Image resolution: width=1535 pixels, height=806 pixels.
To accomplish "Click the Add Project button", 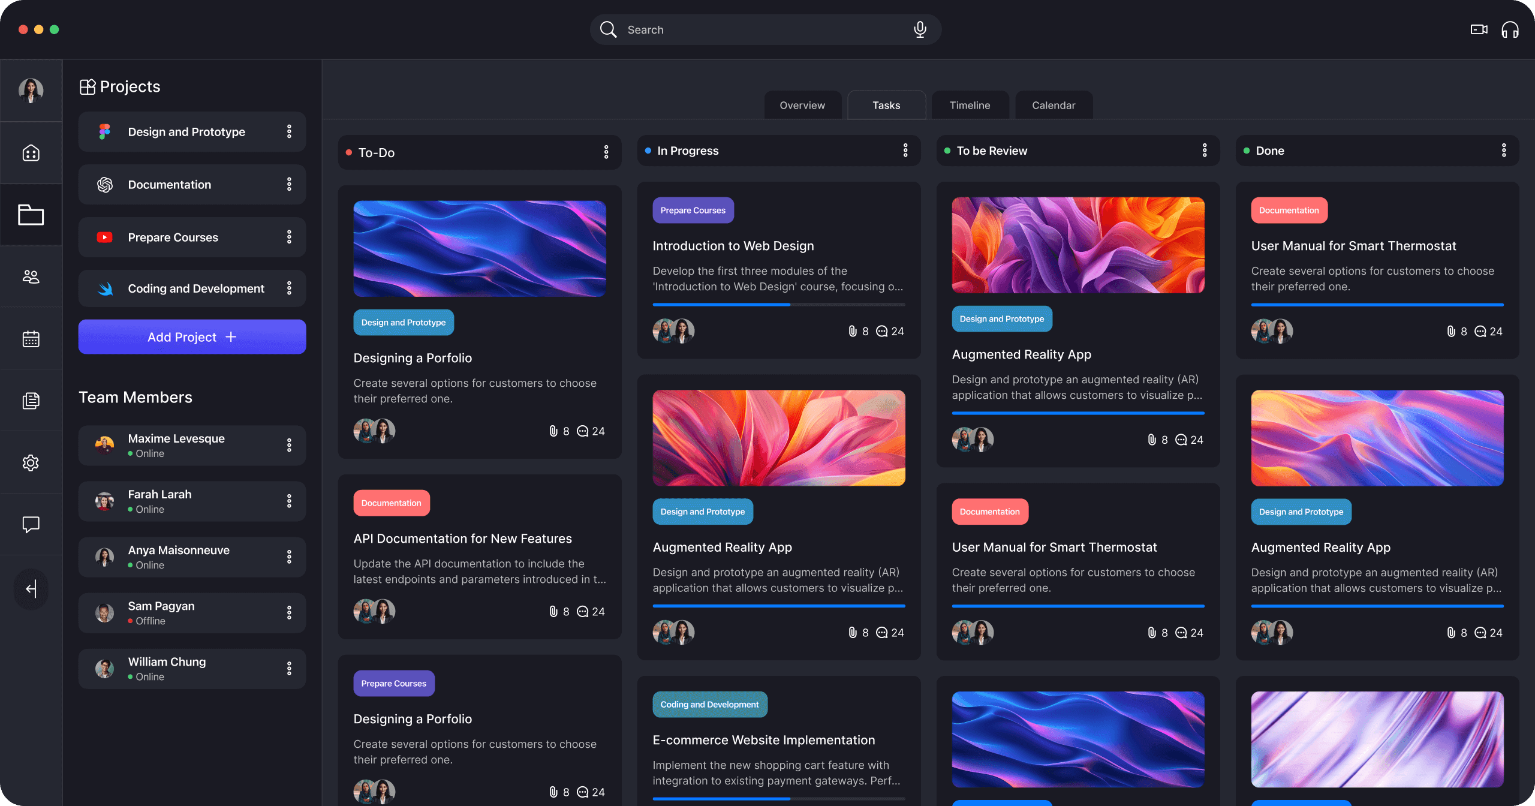I will [192, 337].
